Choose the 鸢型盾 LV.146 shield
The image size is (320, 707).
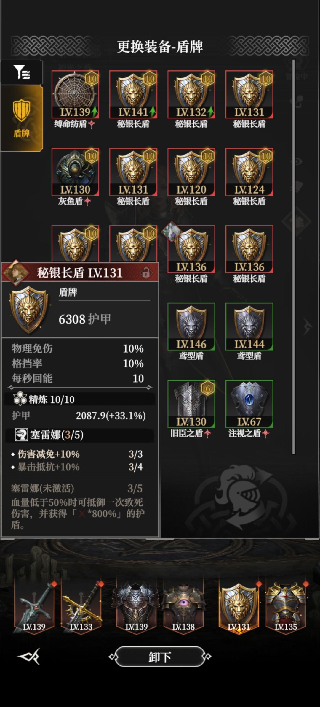191,326
